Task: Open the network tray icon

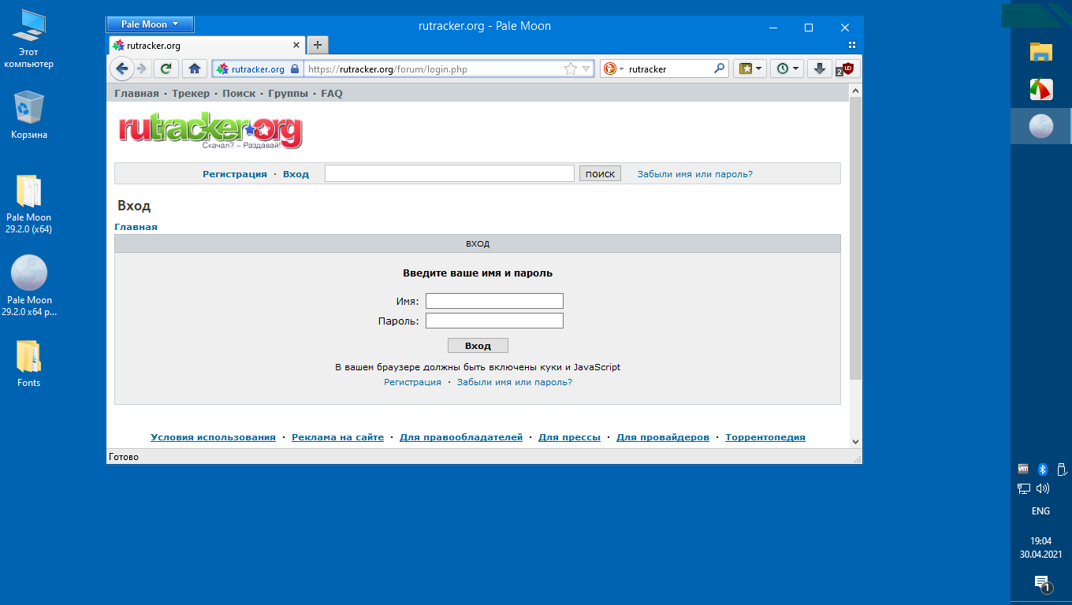Action: (1024, 488)
